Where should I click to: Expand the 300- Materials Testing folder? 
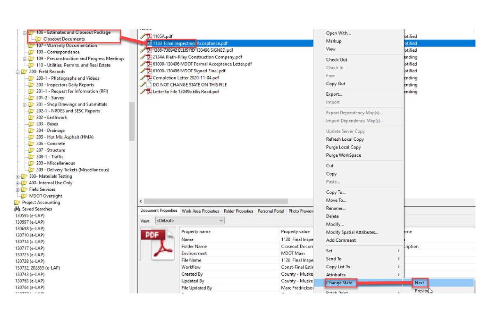(x=18, y=176)
